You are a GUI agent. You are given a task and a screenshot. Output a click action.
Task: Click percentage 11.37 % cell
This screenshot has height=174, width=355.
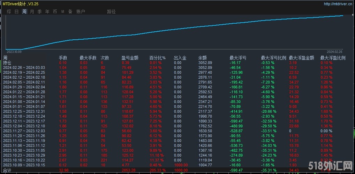point(157,160)
